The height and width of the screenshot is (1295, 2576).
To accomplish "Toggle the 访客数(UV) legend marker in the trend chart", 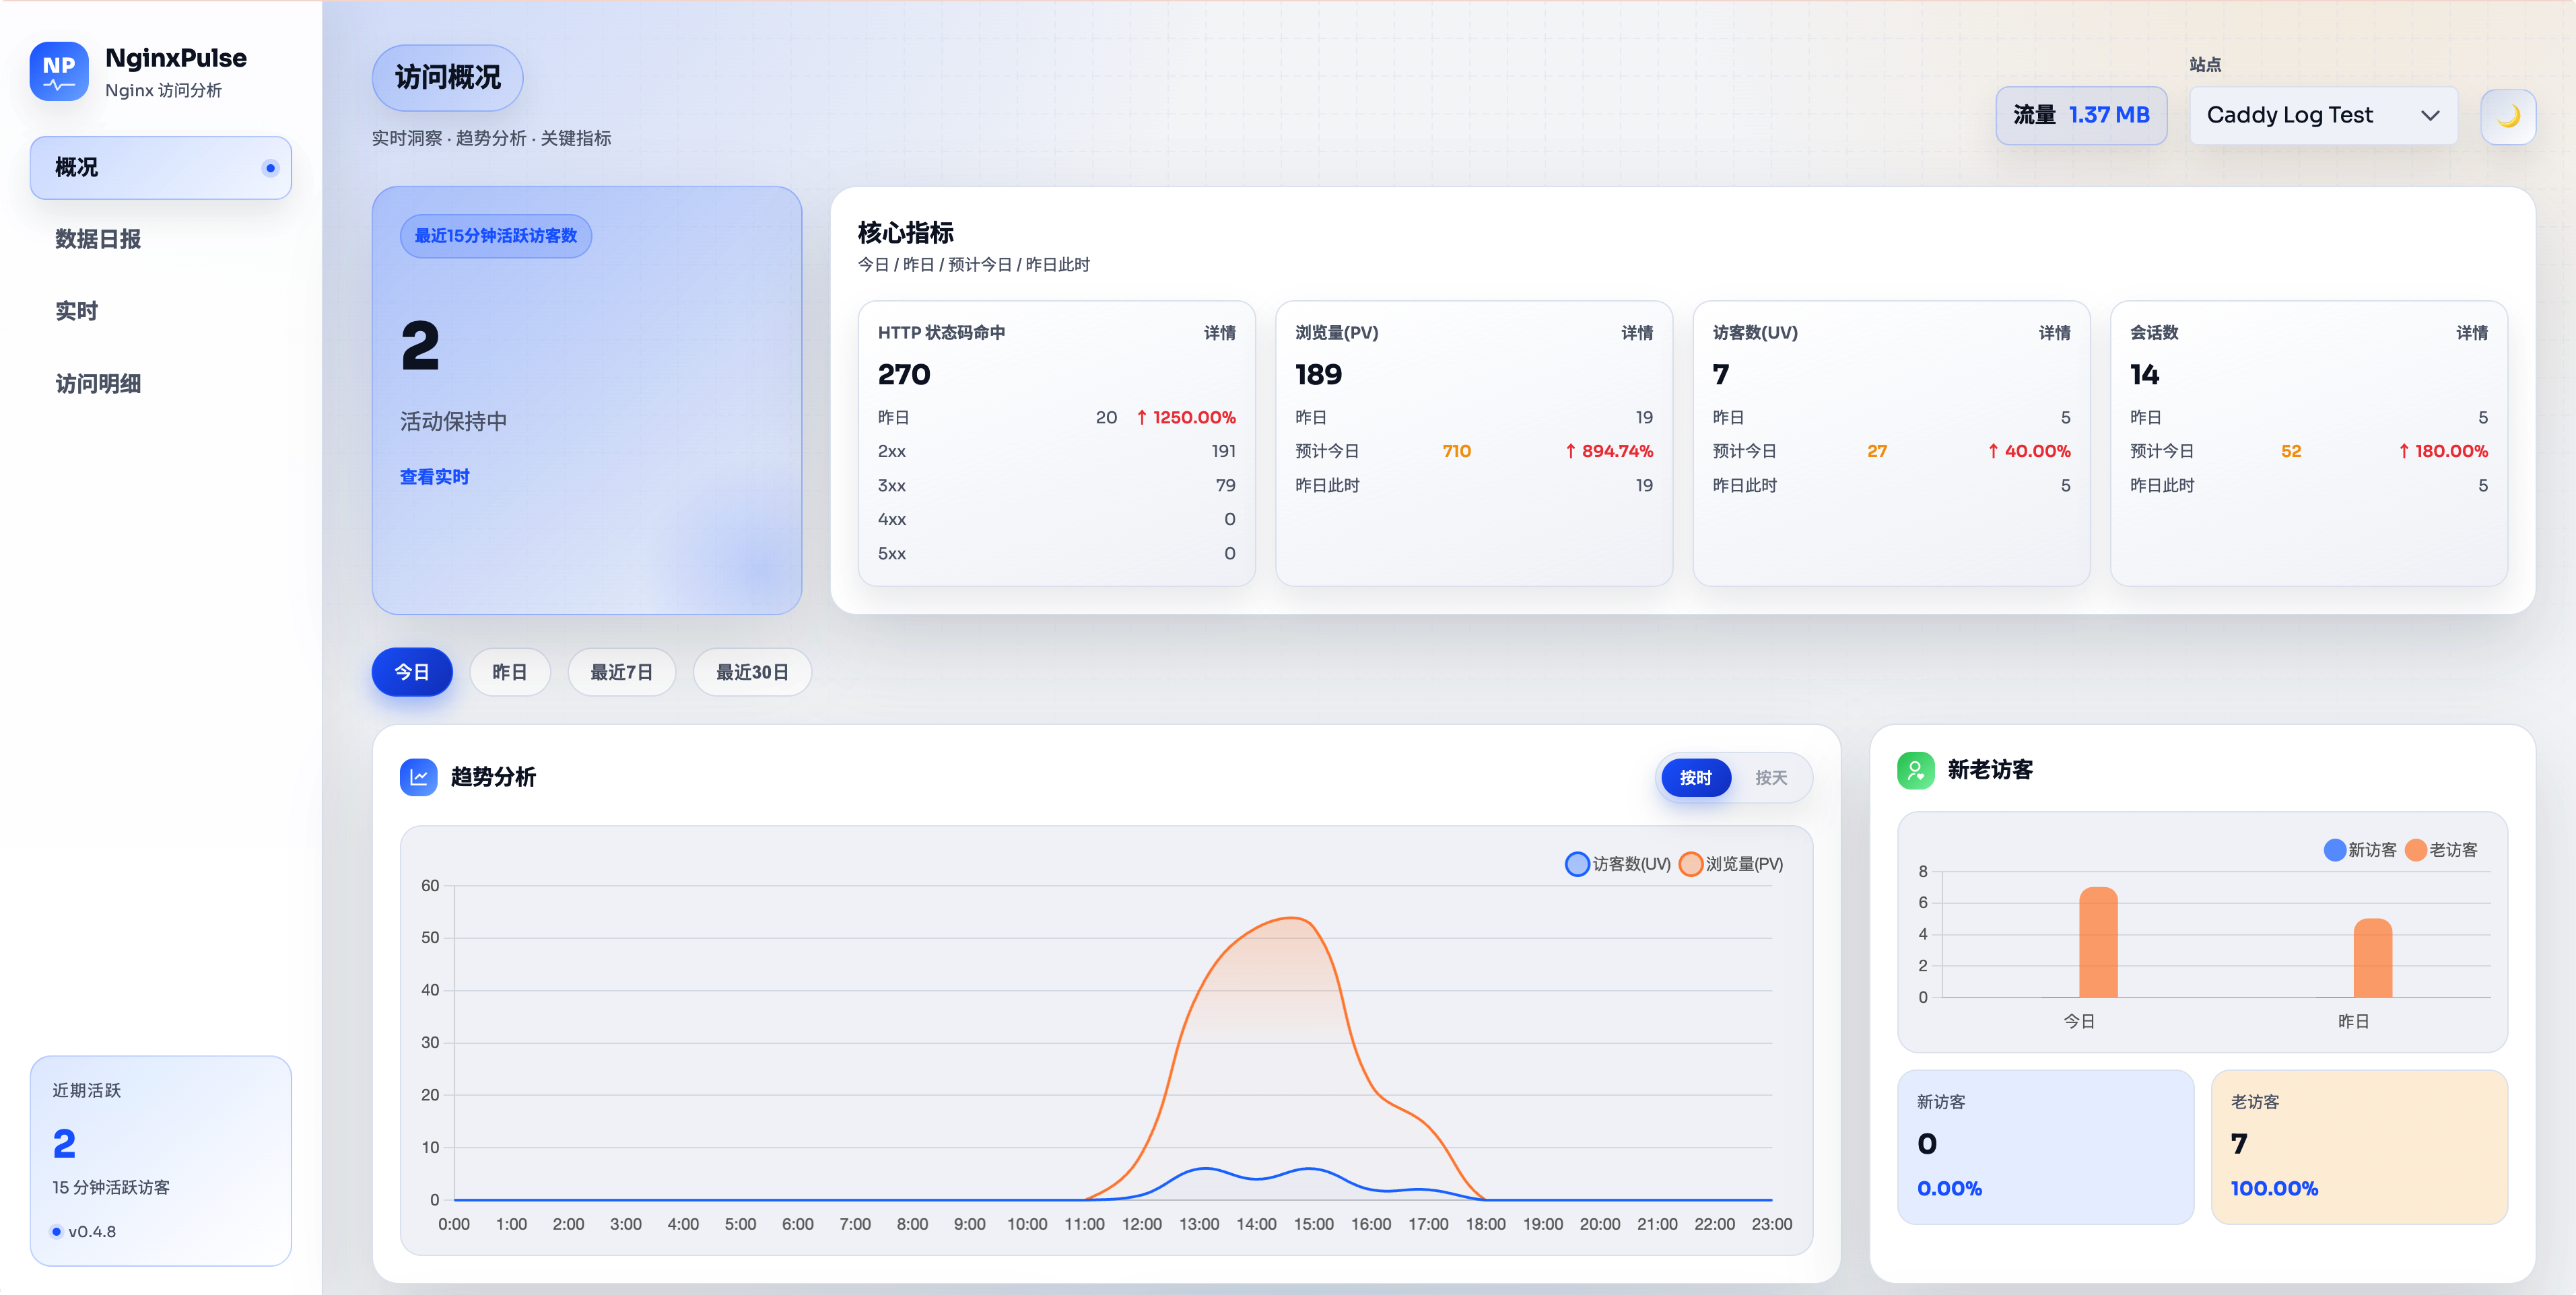I will point(1577,864).
